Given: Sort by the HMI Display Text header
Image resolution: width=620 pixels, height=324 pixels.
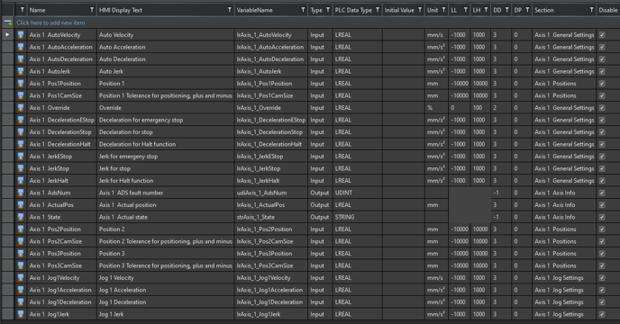Looking at the screenshot, I should click(x=121, y=10).
